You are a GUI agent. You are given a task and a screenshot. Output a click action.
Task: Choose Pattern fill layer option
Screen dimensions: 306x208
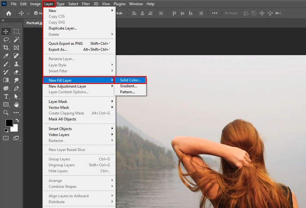pyautogui.click(x=130, y=92)
